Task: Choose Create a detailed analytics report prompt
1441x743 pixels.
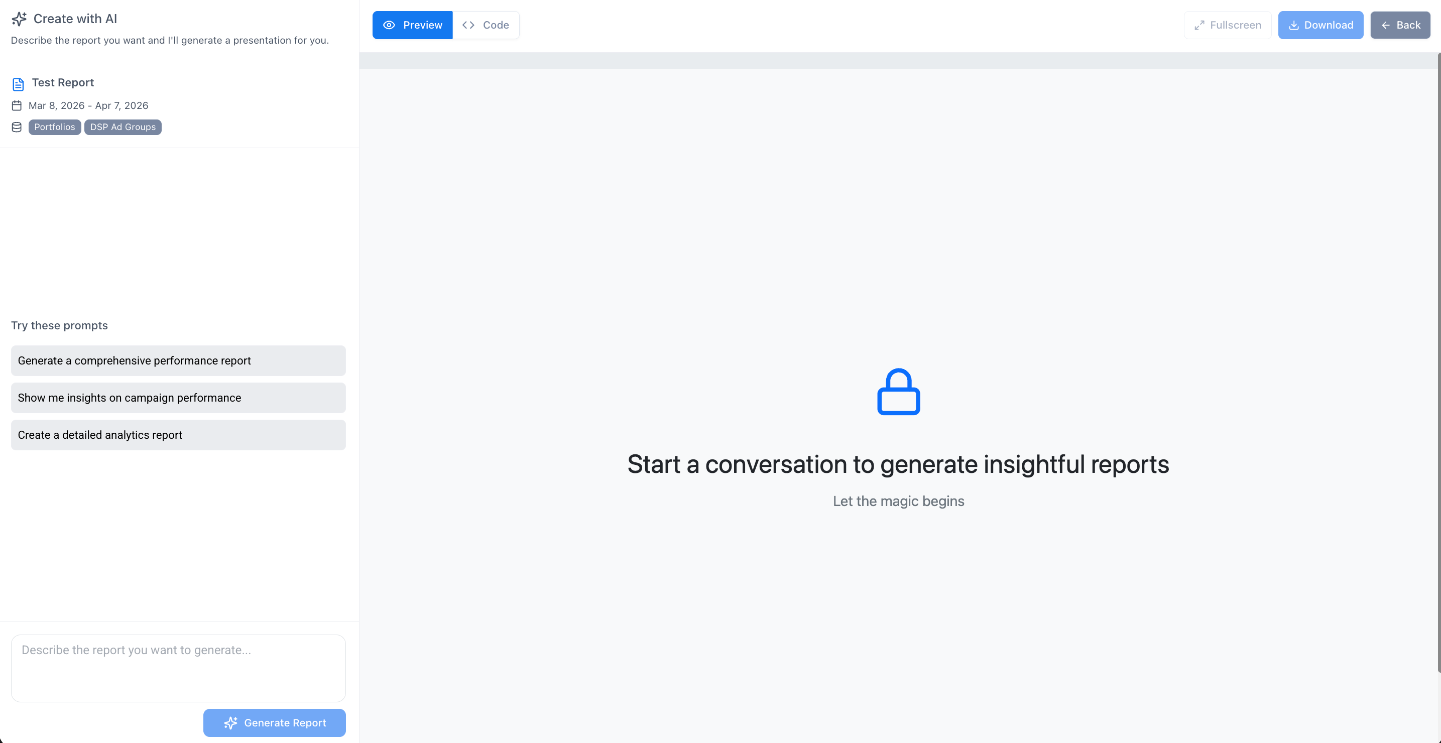Action: pos(178,435)
